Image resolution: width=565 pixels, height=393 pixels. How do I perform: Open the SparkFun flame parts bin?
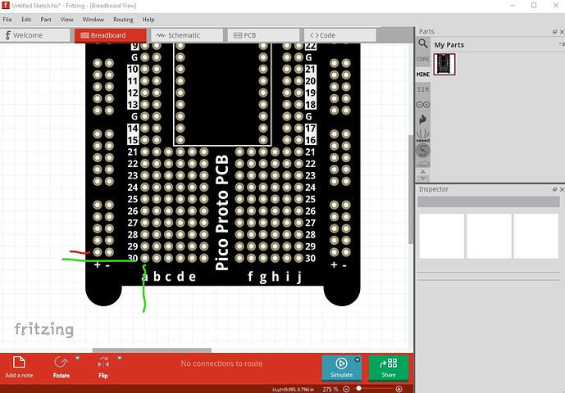point(423,120)
